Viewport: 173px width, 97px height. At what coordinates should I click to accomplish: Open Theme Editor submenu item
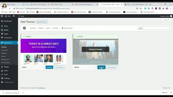tap(6, 63)
